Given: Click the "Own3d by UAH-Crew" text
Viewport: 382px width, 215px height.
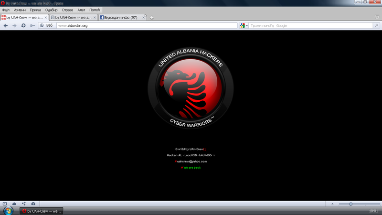Looking at the screenshot, I should tap(189, 149).
